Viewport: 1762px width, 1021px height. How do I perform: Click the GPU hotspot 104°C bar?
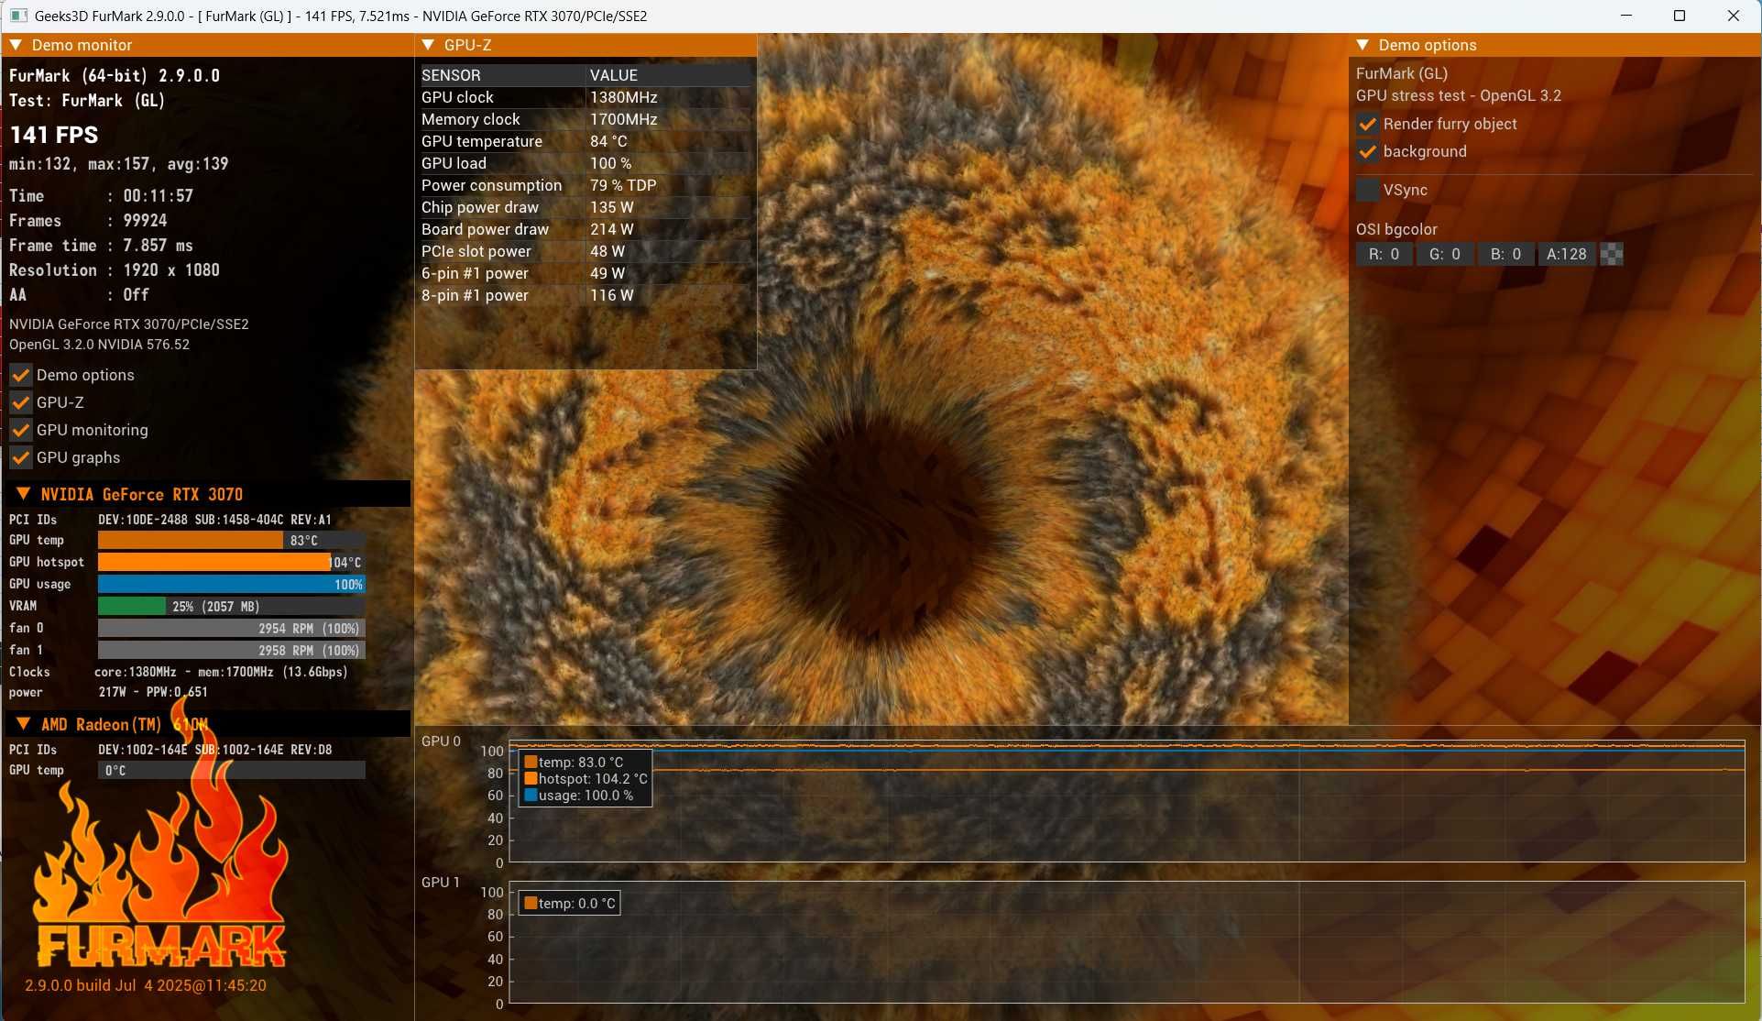(x=232, y=562)
